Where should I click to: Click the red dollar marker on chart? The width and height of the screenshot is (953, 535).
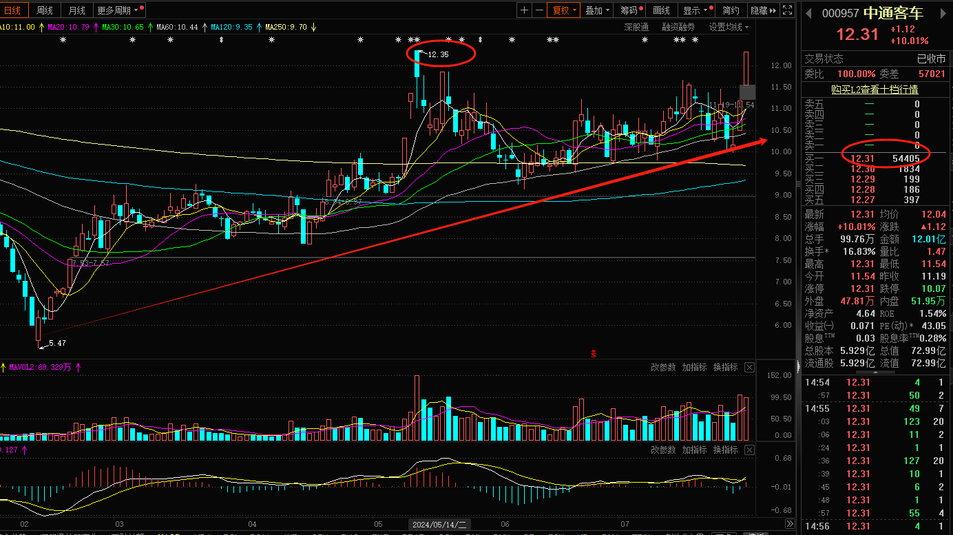click(594, 354)
